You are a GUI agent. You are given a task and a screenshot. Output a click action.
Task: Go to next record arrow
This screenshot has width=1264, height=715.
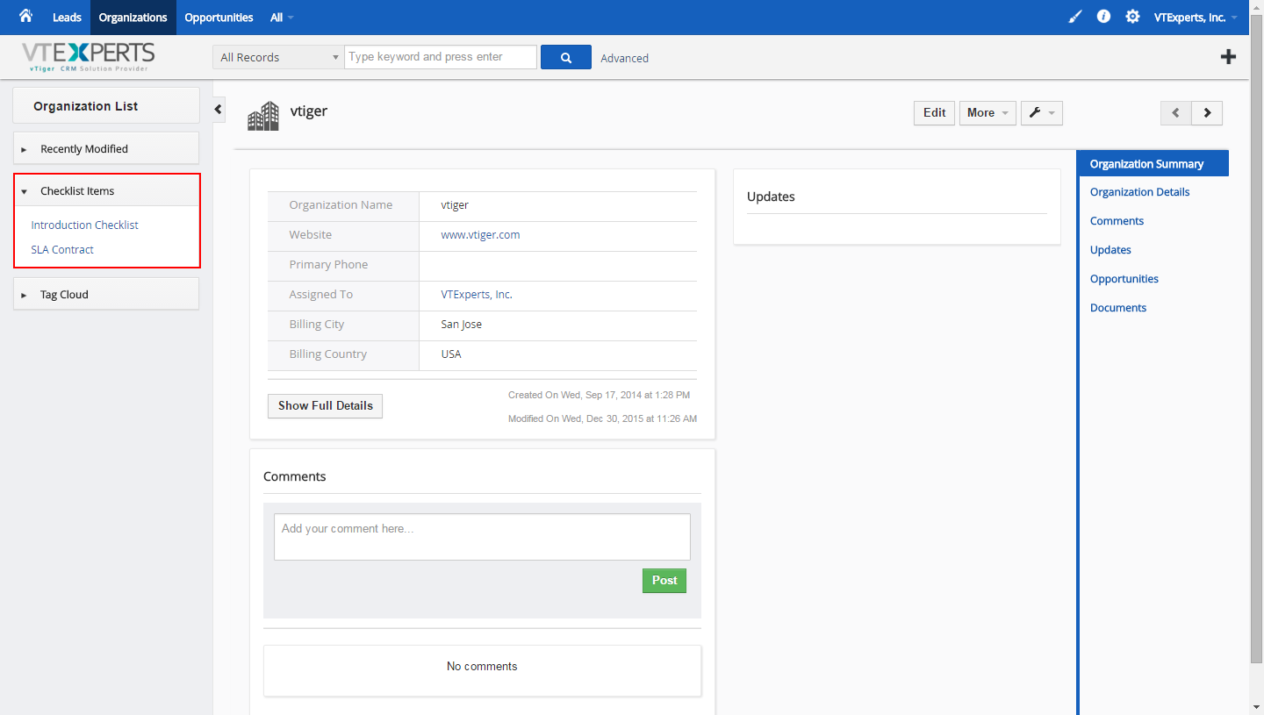(x=1207, y=112)
